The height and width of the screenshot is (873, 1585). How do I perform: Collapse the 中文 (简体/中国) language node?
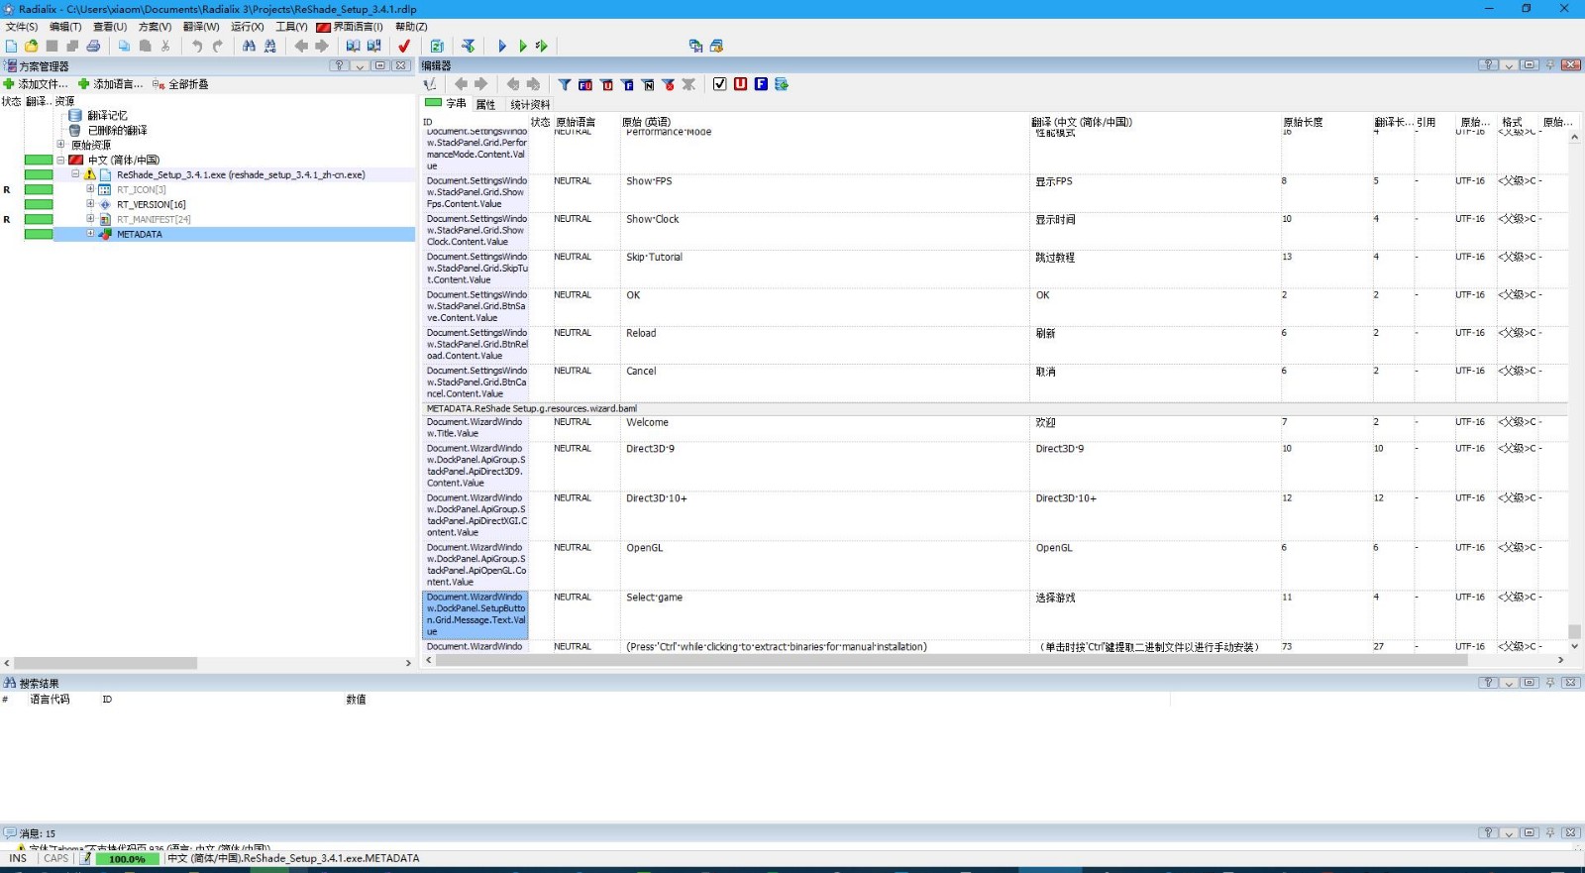(60, 160)
